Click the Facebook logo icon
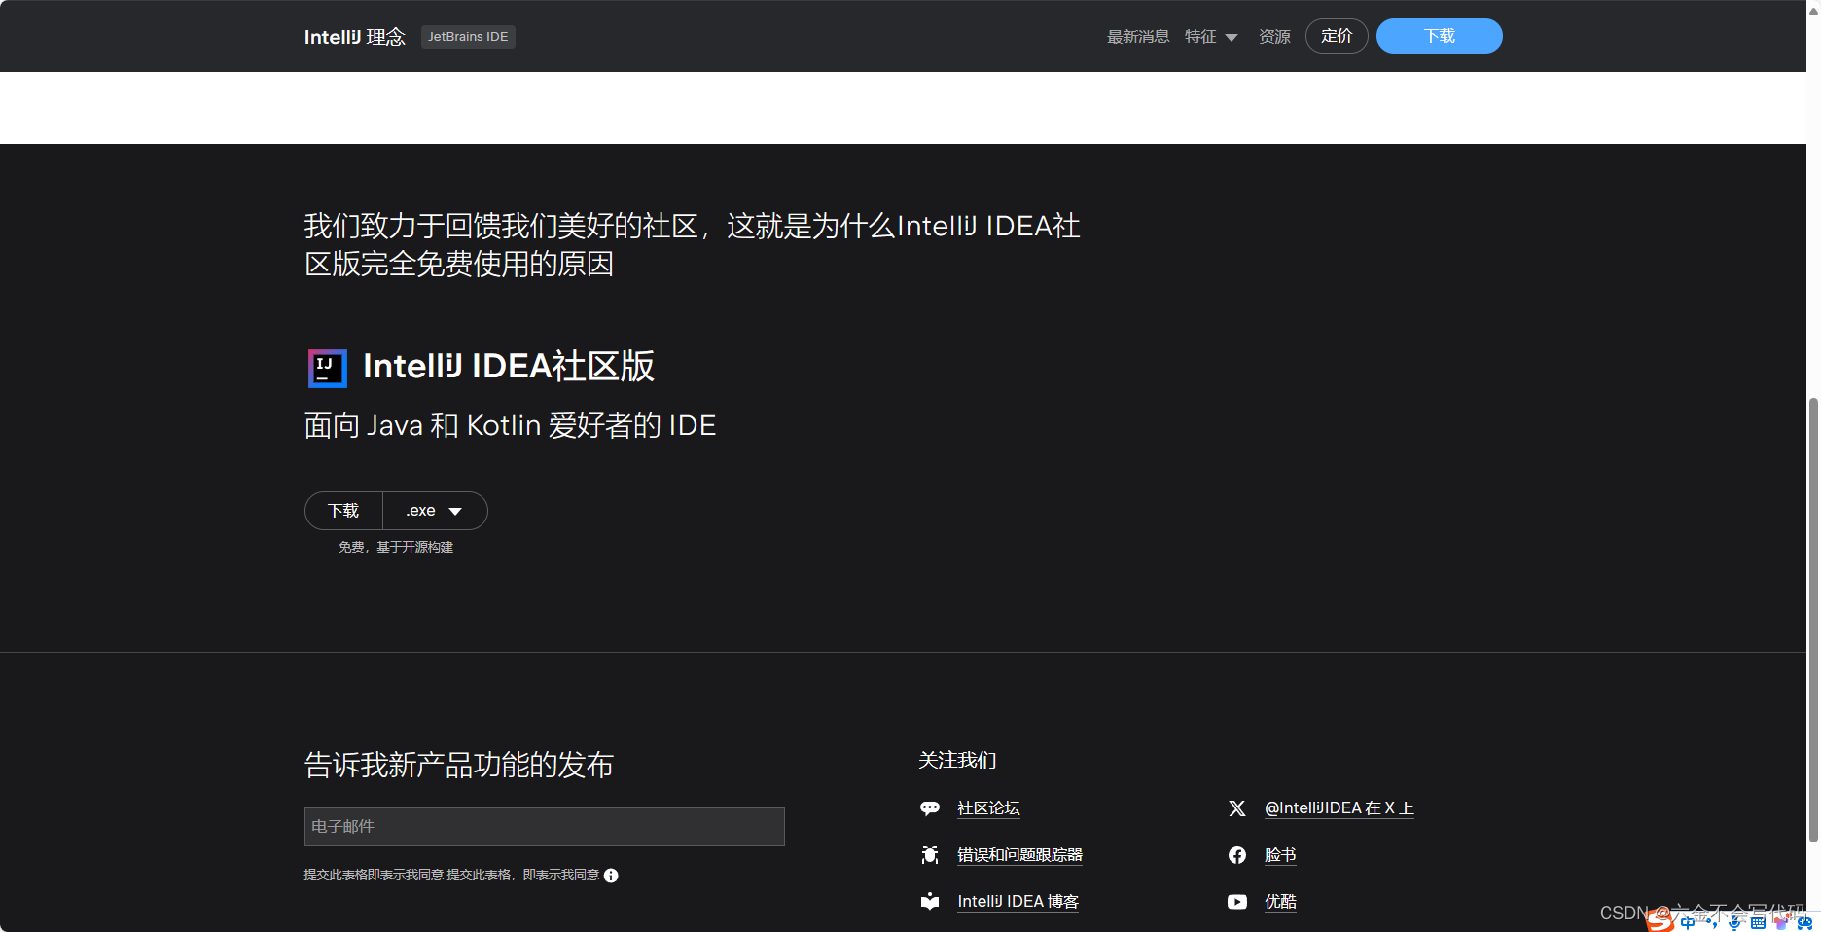Viewport: 1821px width, 932px height. tap(1237, 855)
